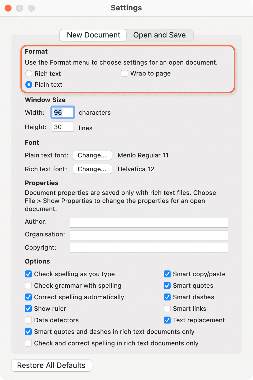The image size is (253, 380).
Task: Select the Rich text radio button
Action: (x=29, y=74)
